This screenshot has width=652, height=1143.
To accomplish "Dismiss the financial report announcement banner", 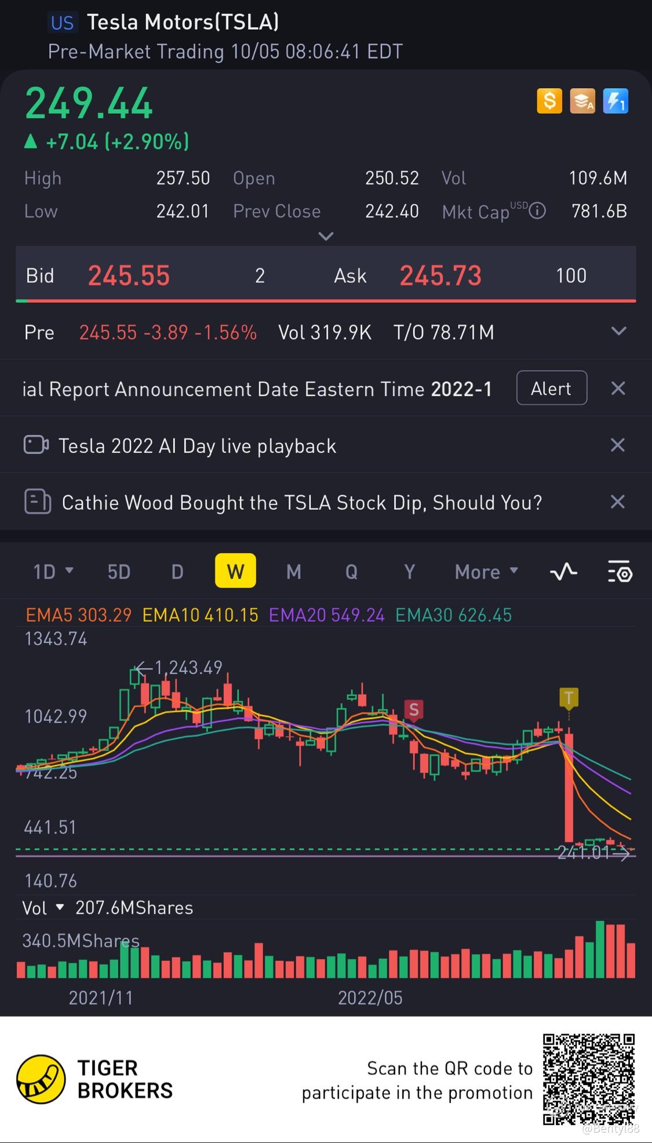I will click(618, 388).
